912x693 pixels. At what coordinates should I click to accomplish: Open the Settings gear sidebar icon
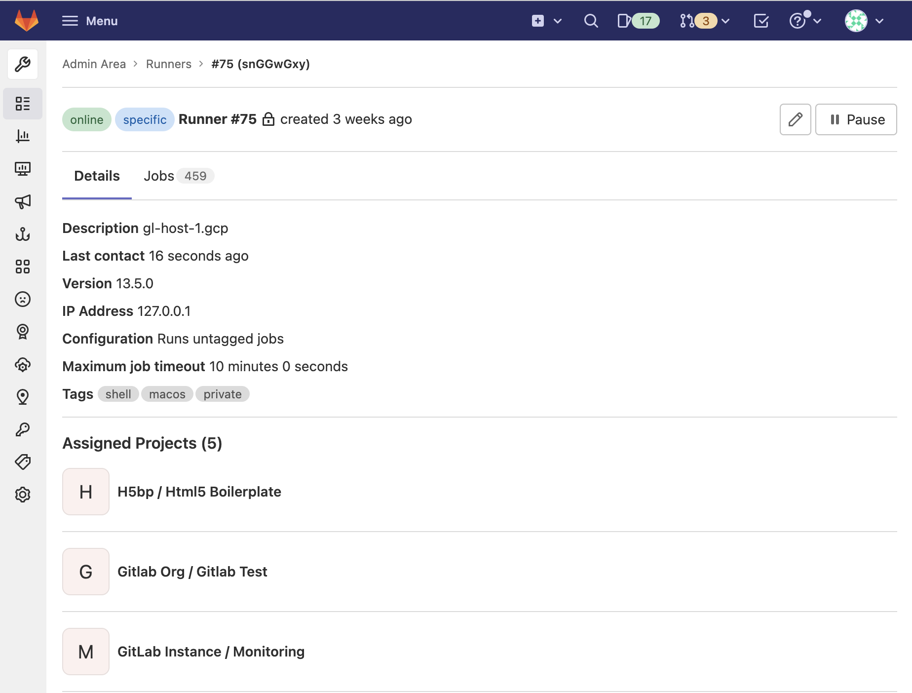(x=23, y=495)
